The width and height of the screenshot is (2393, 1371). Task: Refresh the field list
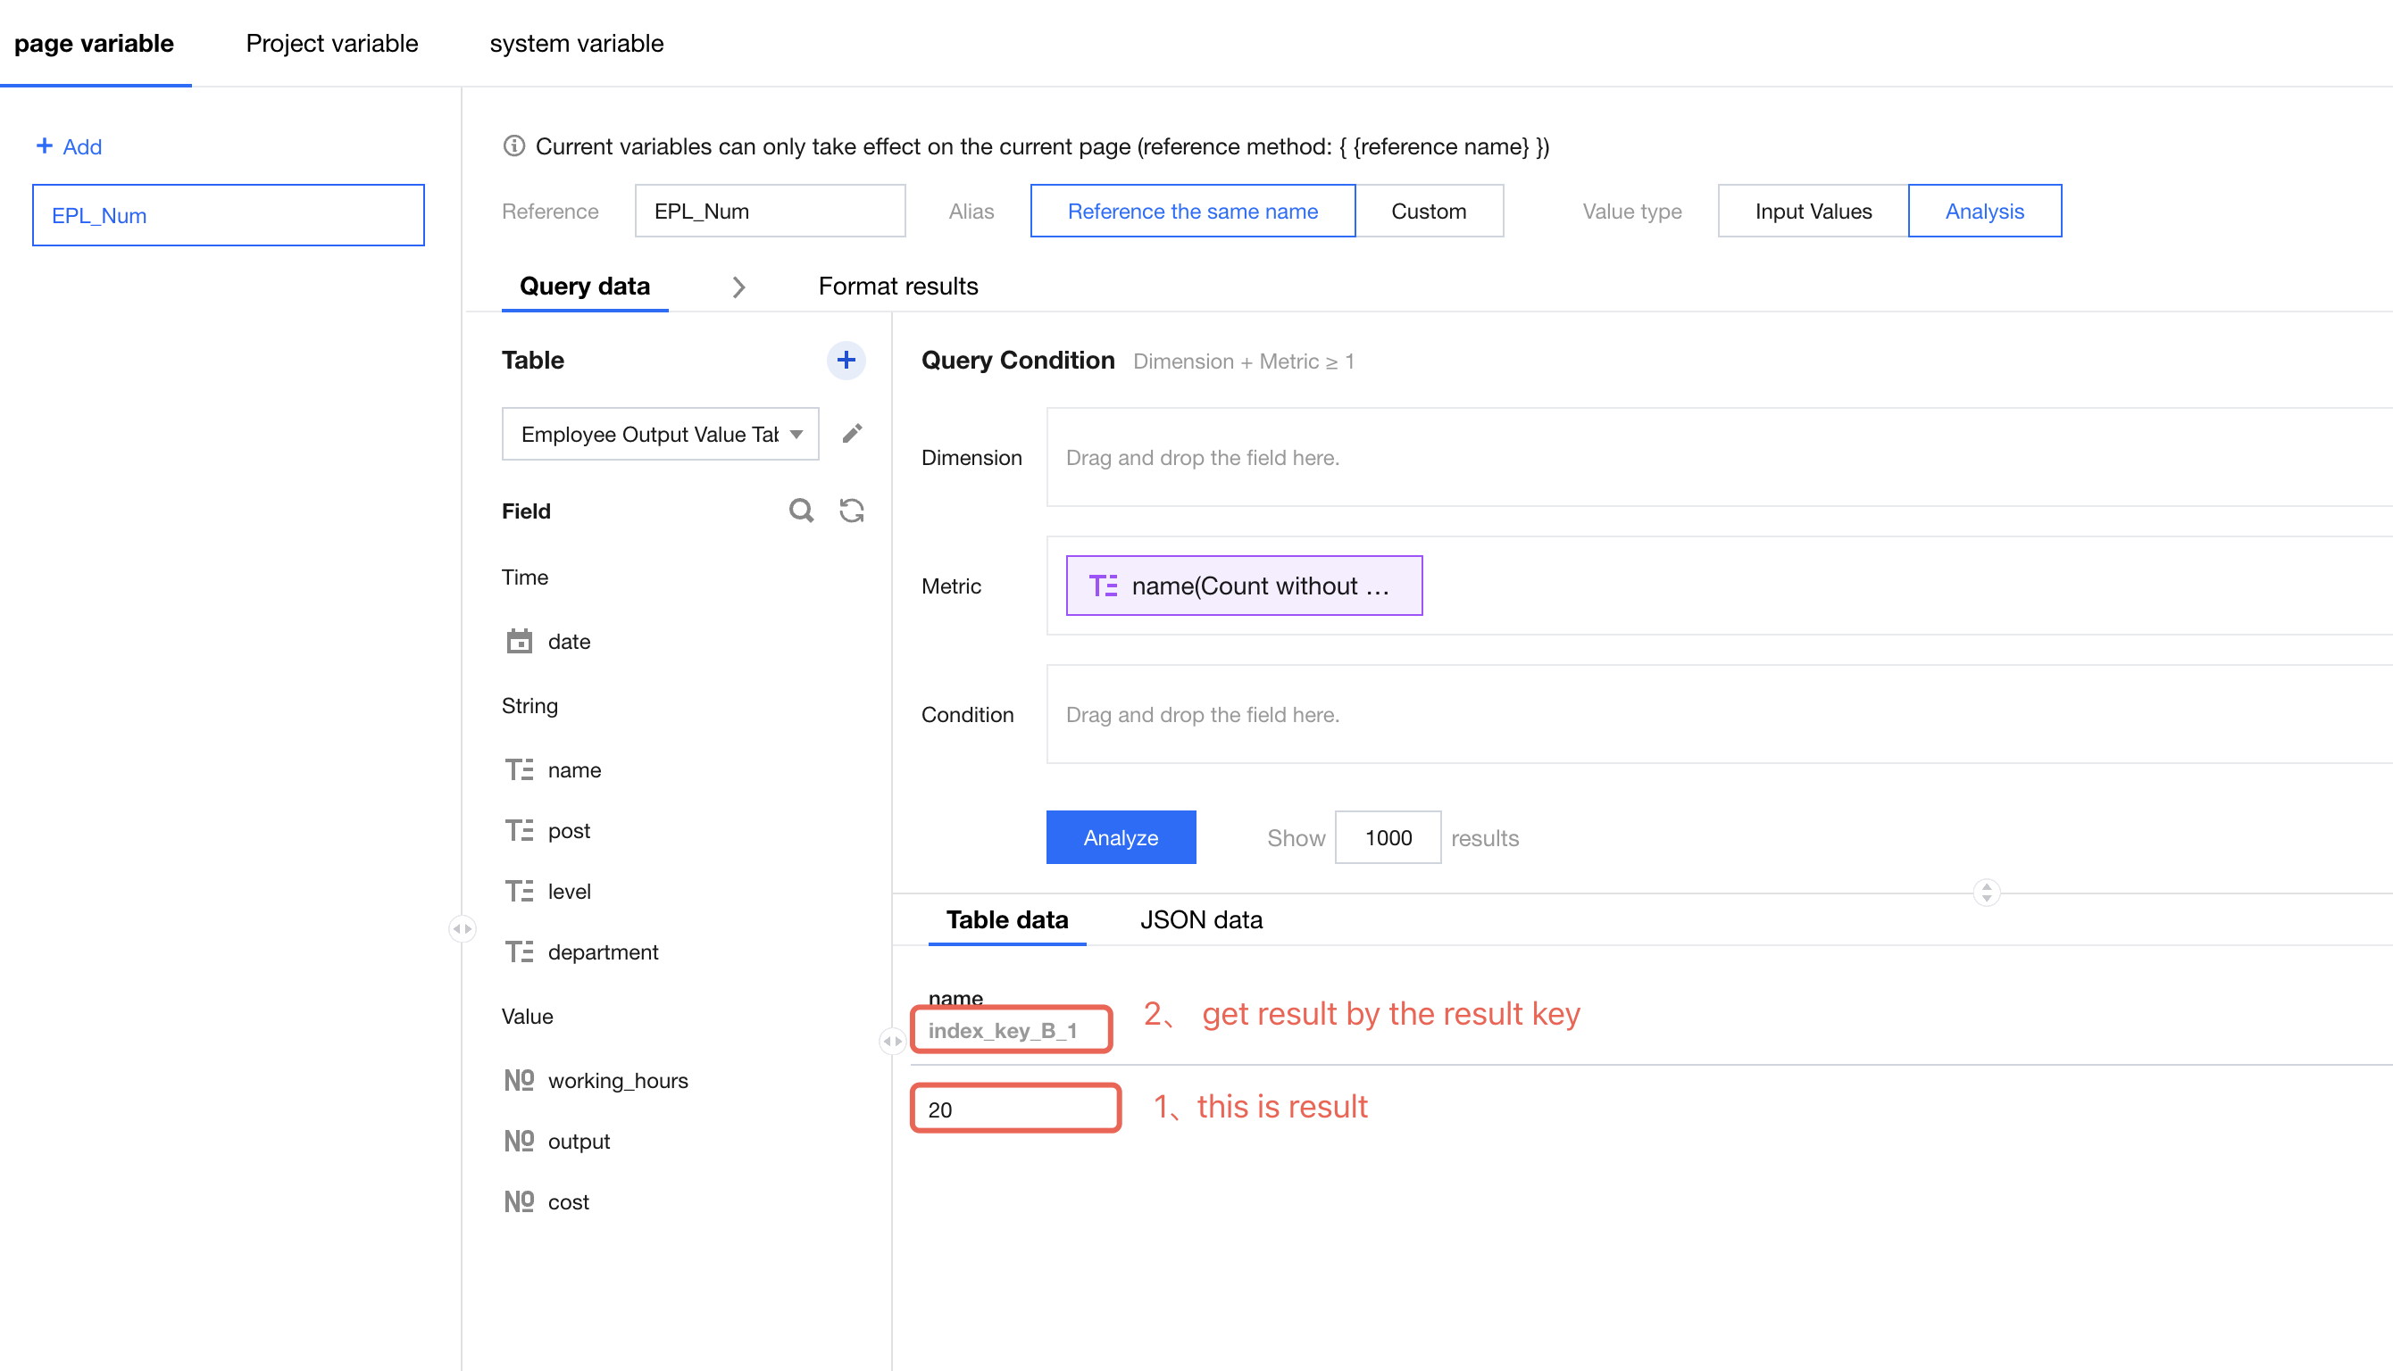[851, 511]
